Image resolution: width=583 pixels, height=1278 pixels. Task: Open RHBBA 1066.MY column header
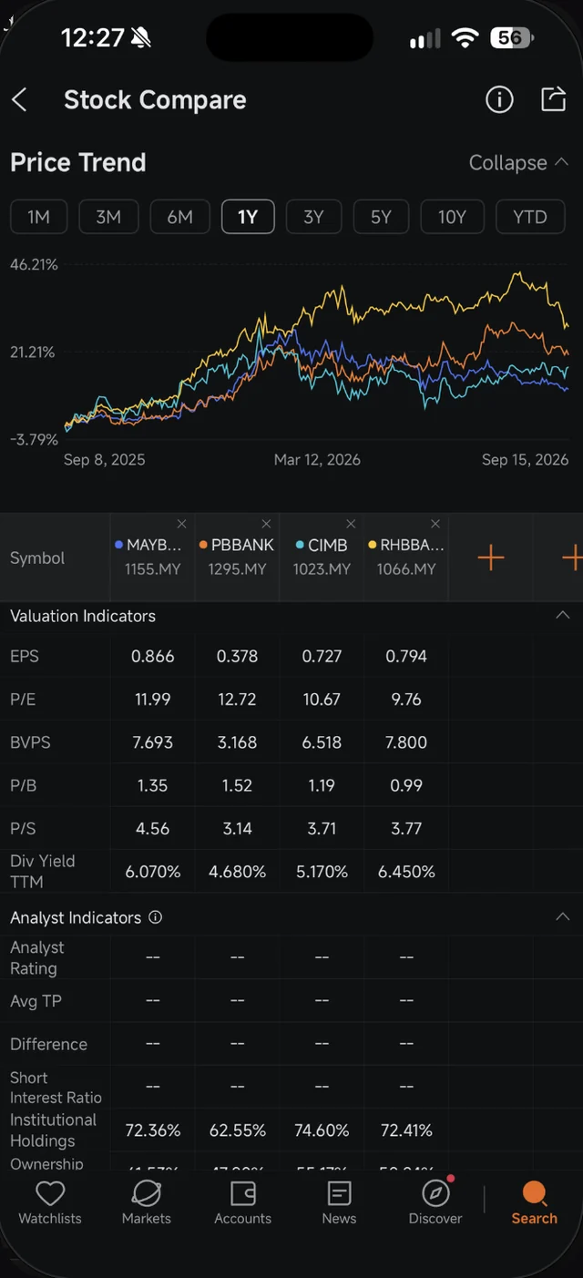point(406,557)
